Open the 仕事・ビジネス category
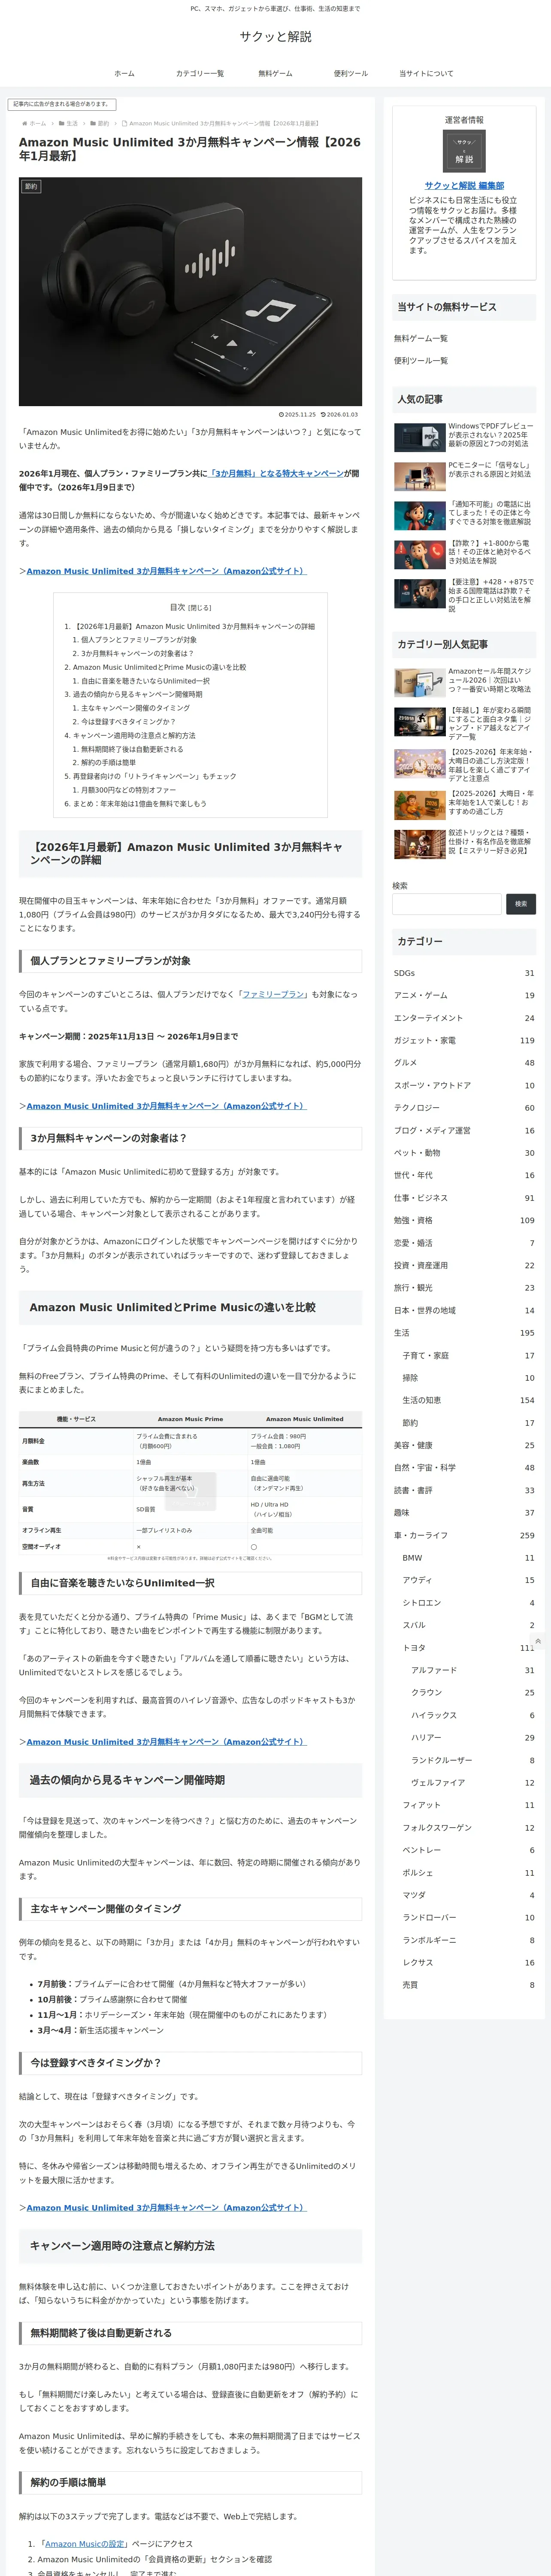Image resolution: width=551 pixels, height=2576 pixels. 464,1198
